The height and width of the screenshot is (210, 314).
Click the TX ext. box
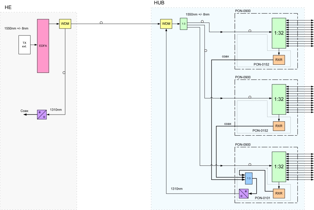pos(24,45)
